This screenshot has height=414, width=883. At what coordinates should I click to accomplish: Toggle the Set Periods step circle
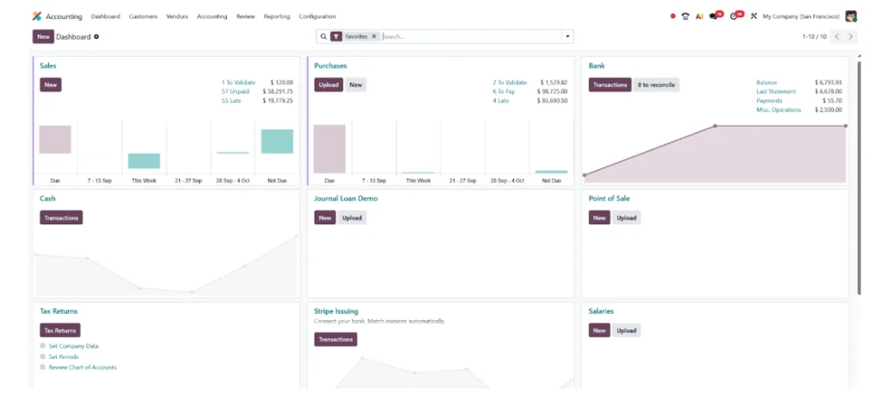[43, 356]
